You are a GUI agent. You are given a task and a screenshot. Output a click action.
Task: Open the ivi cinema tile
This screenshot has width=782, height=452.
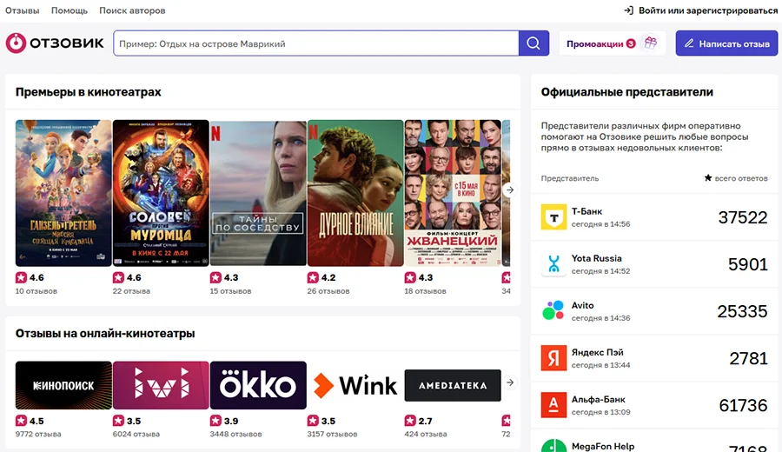[161, 385]
